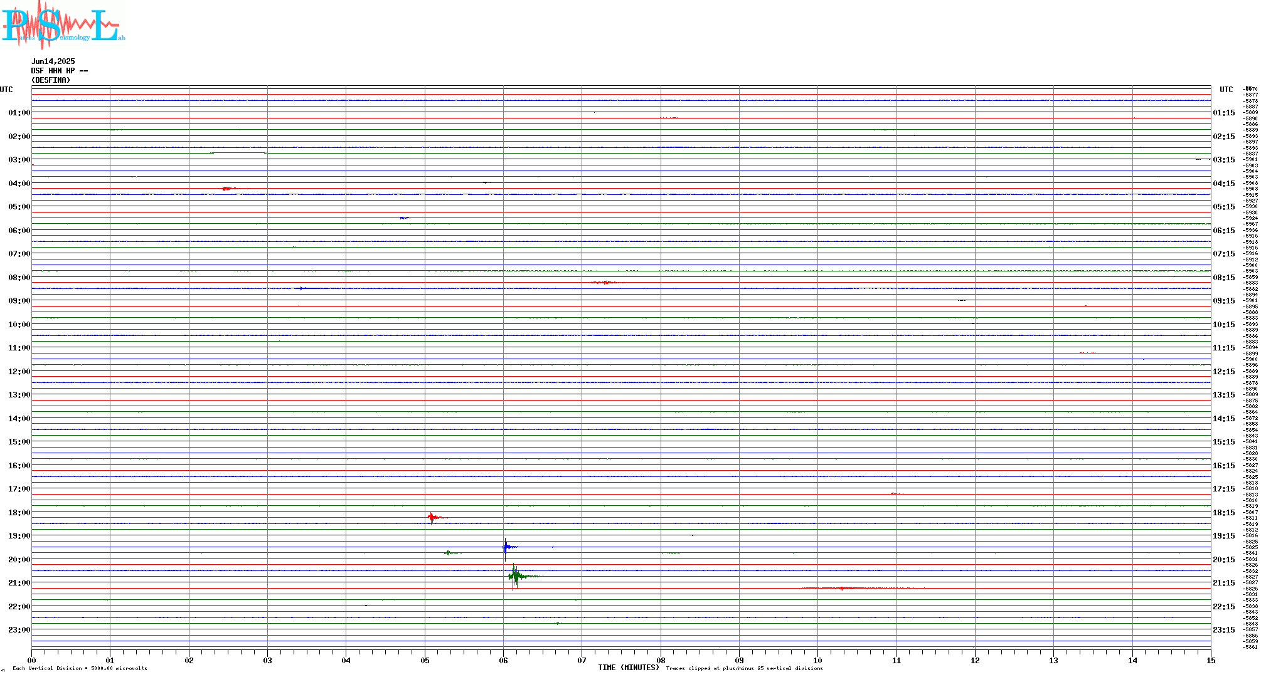
Task: Click the 14:15 time label
Action: coord(1224,419)
